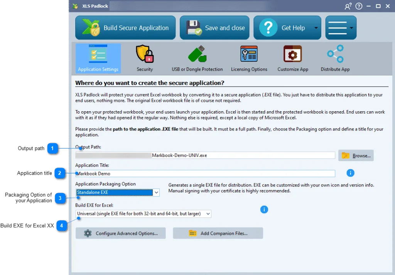
Task: Click Save and close
Action: pyautogui.click(x=214, y=28)
